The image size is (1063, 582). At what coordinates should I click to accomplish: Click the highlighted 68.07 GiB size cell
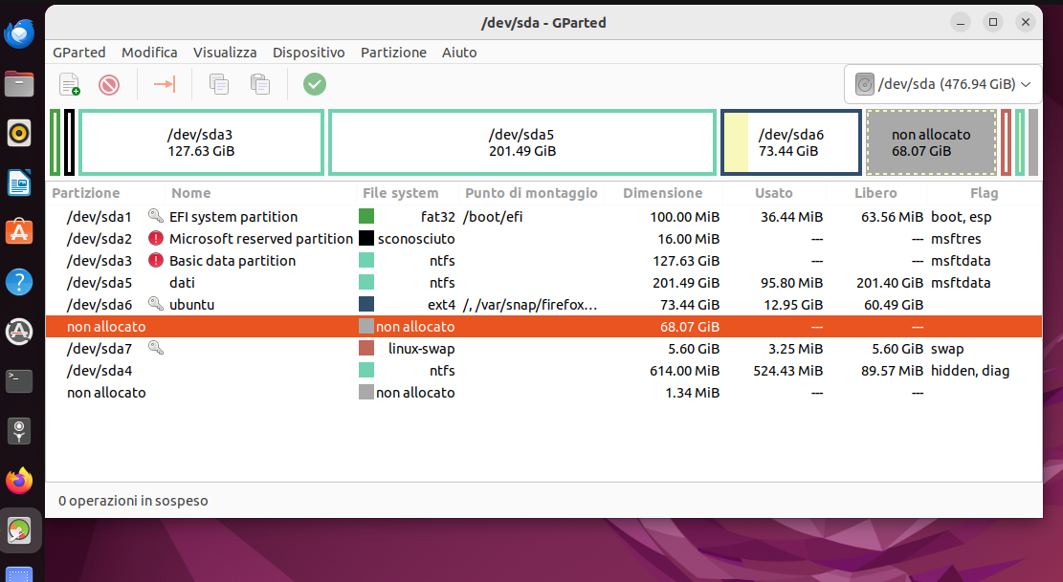pos(690,326)
